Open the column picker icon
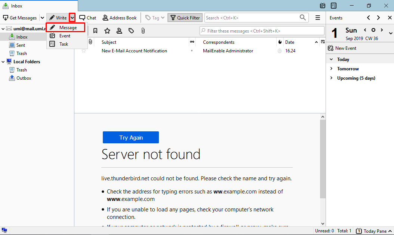 (x=323, y=42)
